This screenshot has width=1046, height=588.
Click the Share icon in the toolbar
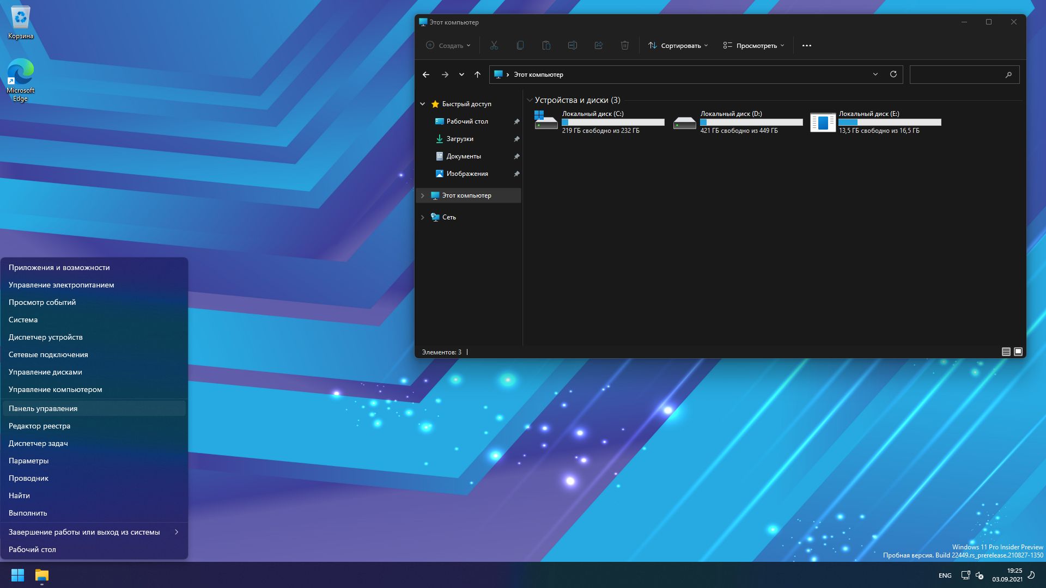599,46
